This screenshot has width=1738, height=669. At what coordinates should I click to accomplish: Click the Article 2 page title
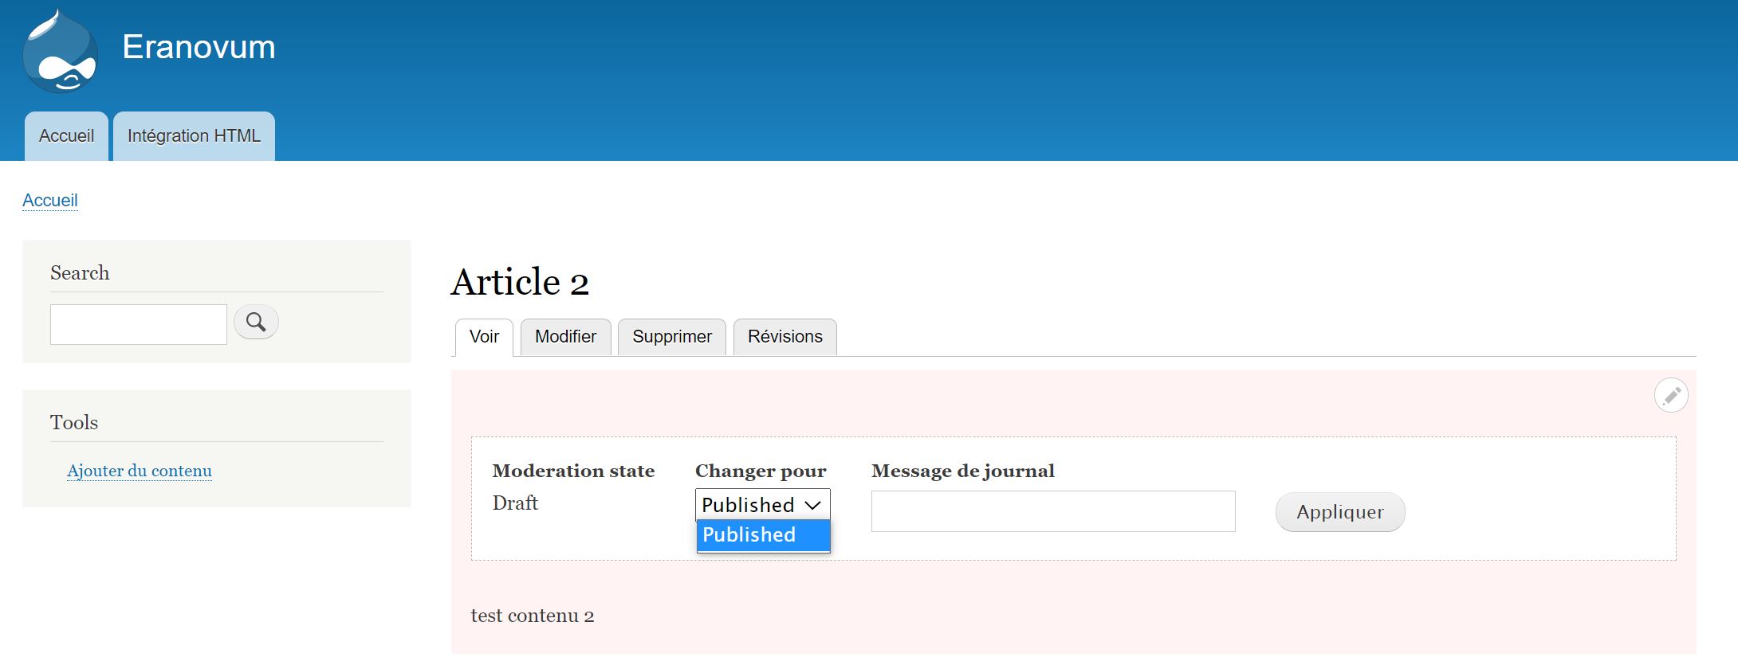(x=520, y=283)
